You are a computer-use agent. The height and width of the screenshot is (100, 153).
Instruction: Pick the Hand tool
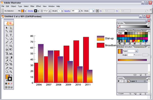pos(7,72)
